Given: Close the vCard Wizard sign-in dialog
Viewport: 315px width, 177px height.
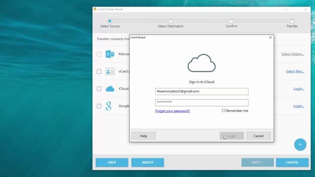Looking at the screenshot, I should (x=270, y=37).
